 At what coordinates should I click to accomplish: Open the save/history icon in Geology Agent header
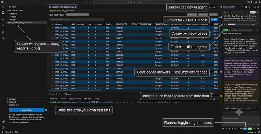(x=246, y=7)
